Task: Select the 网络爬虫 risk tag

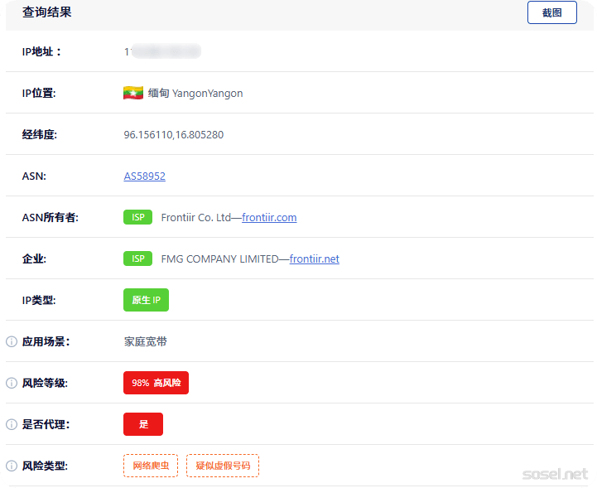Action: pos(151,466)
